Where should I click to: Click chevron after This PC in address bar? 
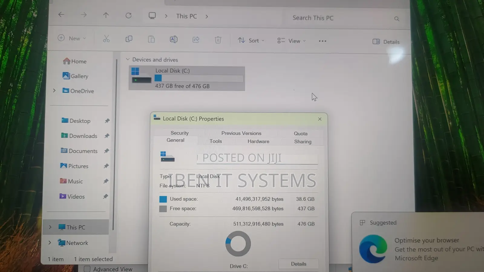point(207,17)
